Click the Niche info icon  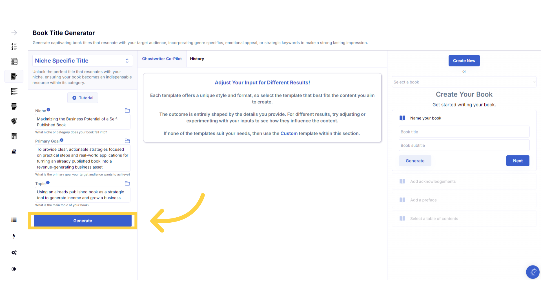[x=48, y=110]
